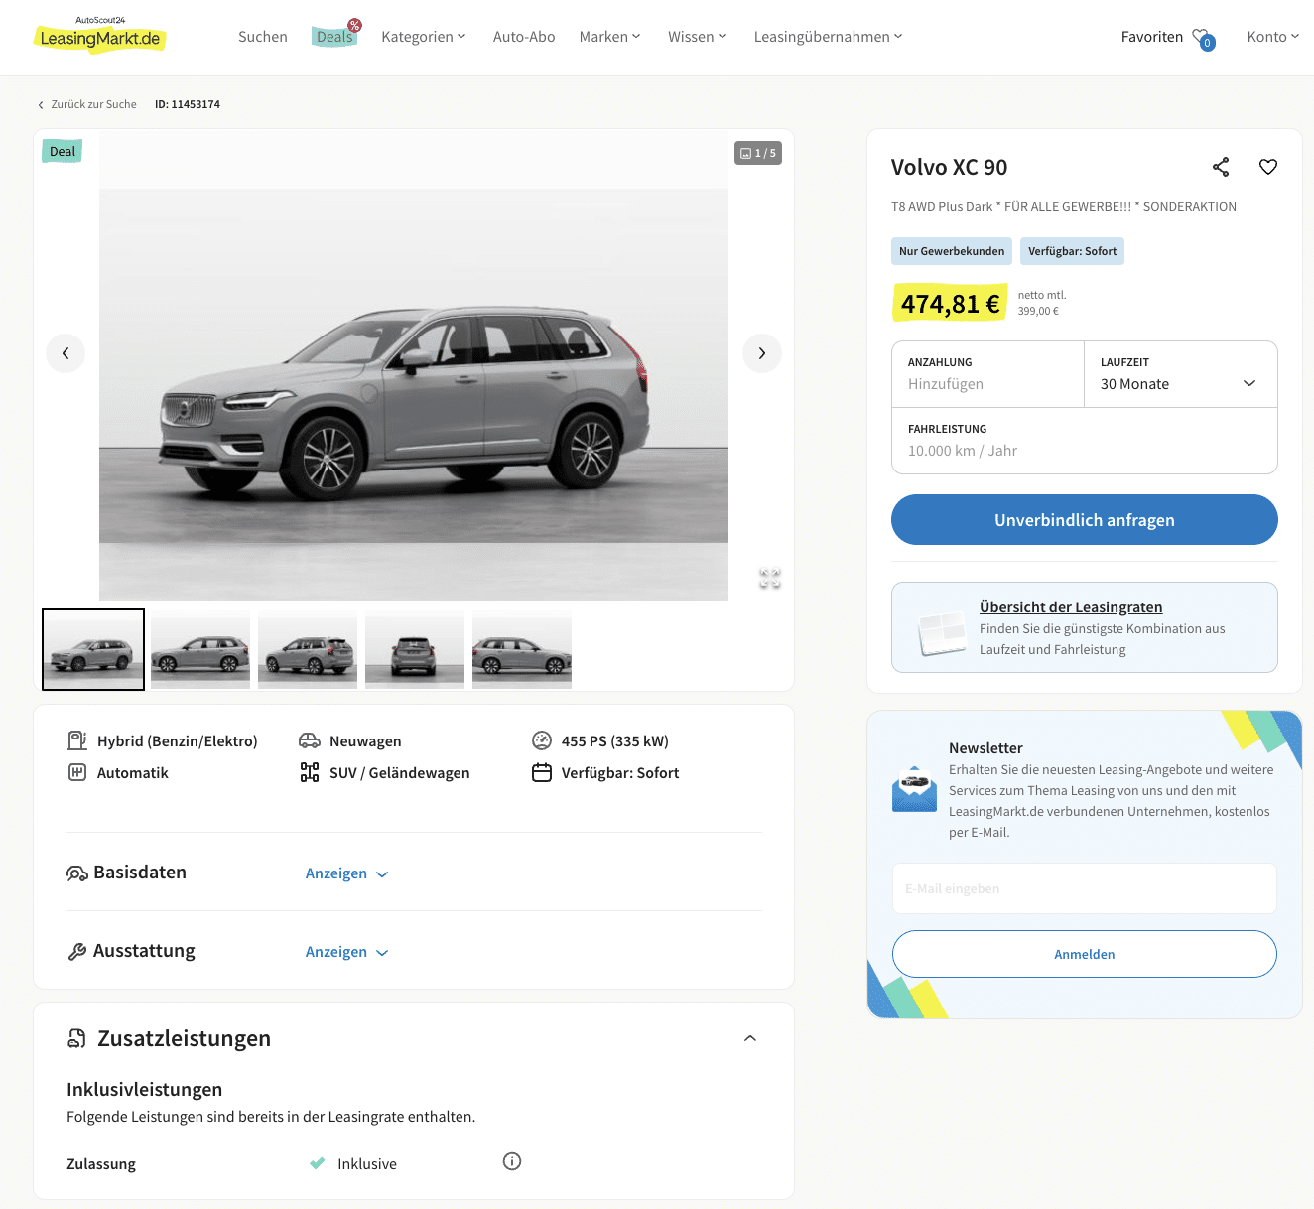Viewport: 1314px width, 1209px height.
Task: Open the Fahrleistung 10.000 km field
Action: click(x=1085, y=441)
